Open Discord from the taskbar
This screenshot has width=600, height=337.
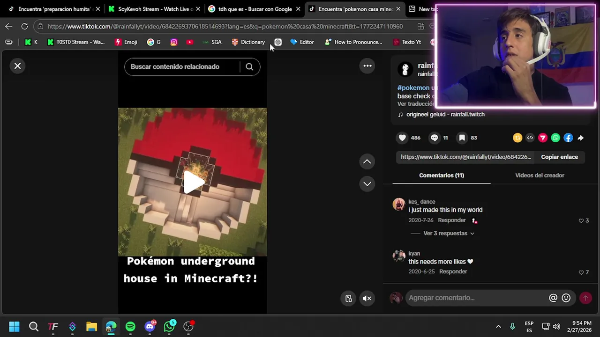point(150,326)
